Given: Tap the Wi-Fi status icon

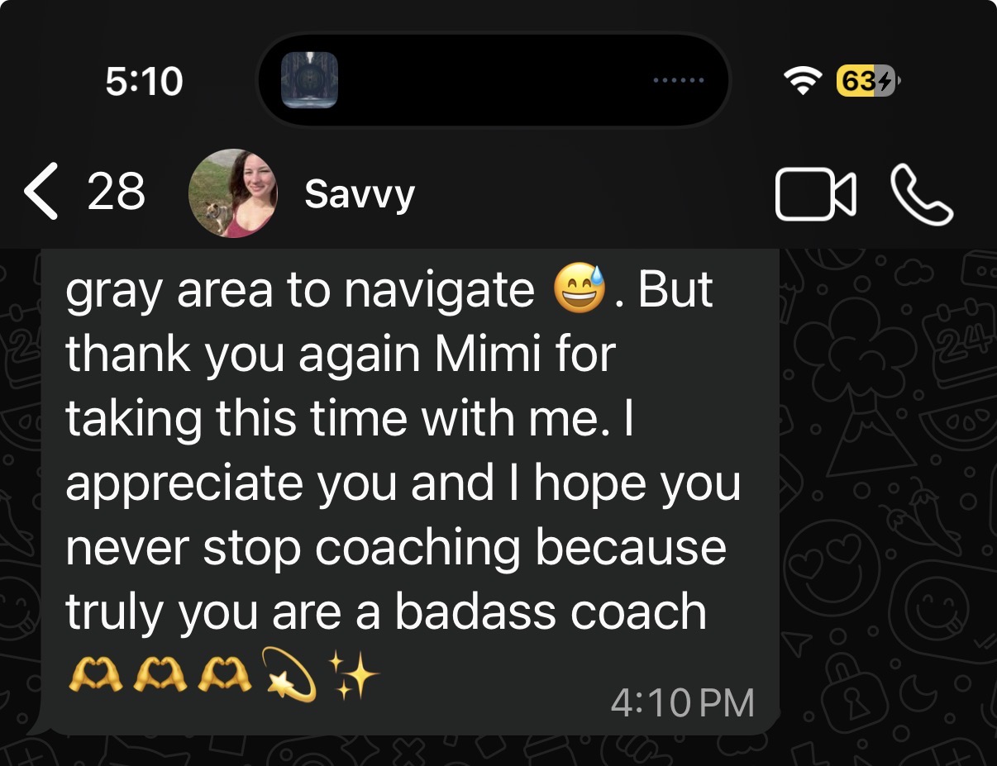Looking at the screenshot, I should [802, 81].
